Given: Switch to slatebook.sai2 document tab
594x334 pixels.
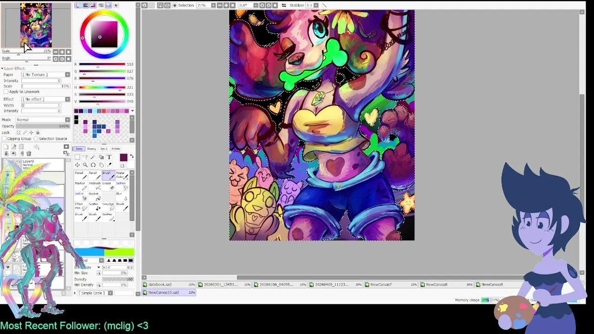Looking at the screenshot, I should pyautogui.click(x=169, y=284).
